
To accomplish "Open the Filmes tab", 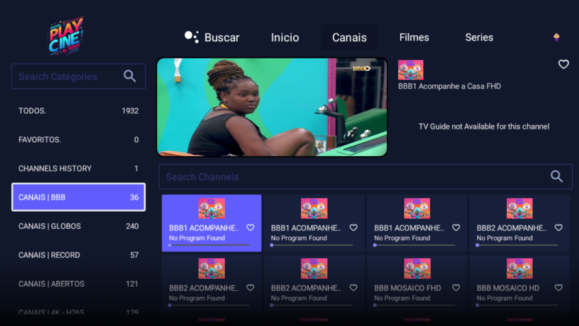I will click(x=414, y=37).
